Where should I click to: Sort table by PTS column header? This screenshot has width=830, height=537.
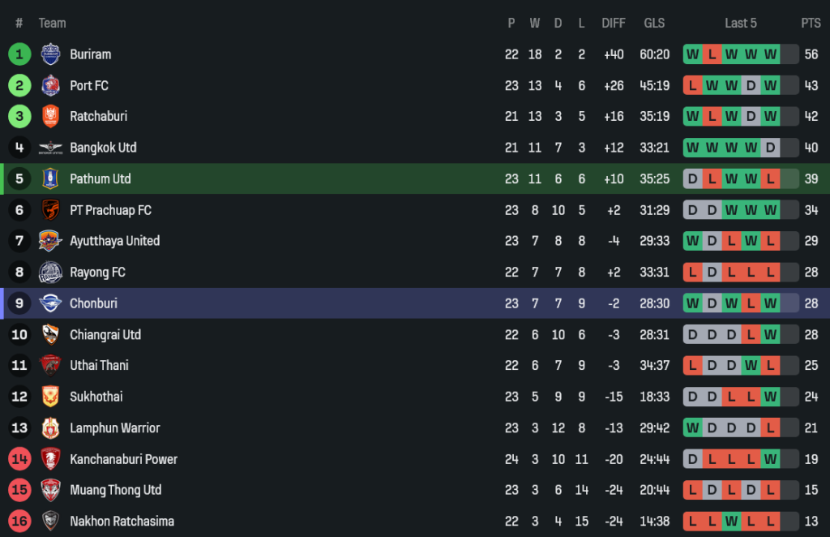(811, 23)
